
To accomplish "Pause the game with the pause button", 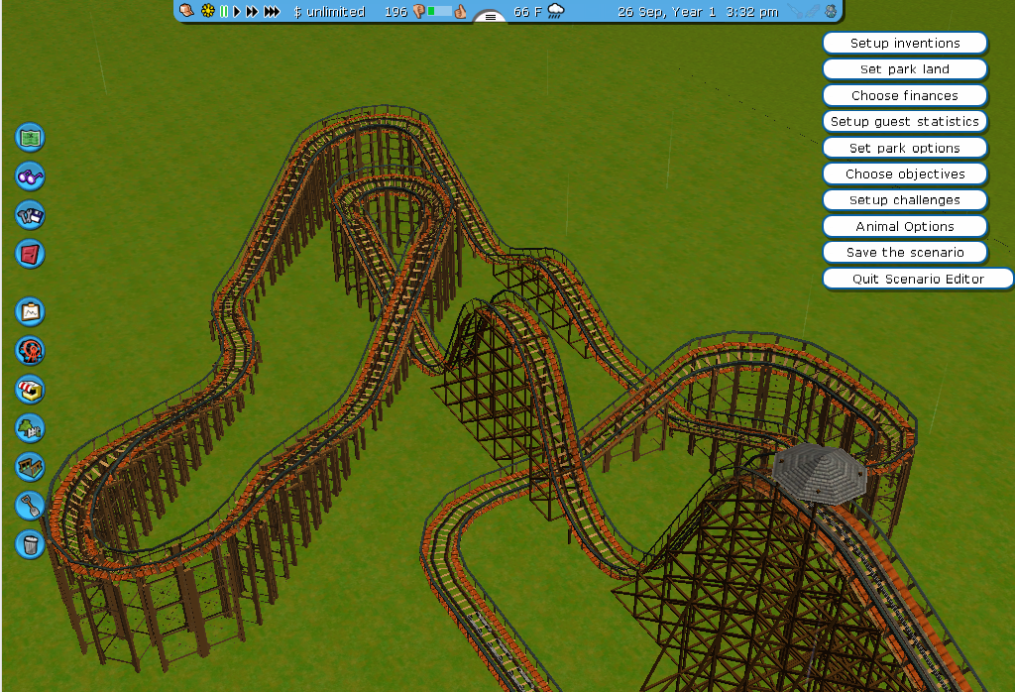I will tap(224, 12).
